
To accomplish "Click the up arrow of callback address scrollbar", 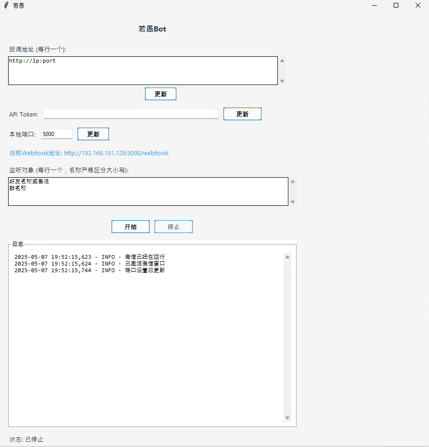I will click(x=282, y=61).
